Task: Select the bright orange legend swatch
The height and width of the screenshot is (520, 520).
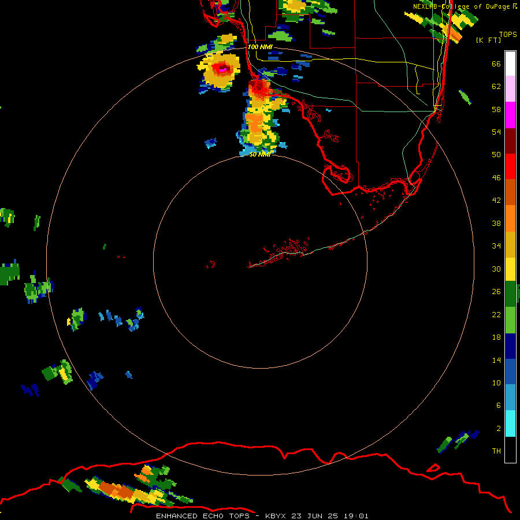Action: [510, 218]
